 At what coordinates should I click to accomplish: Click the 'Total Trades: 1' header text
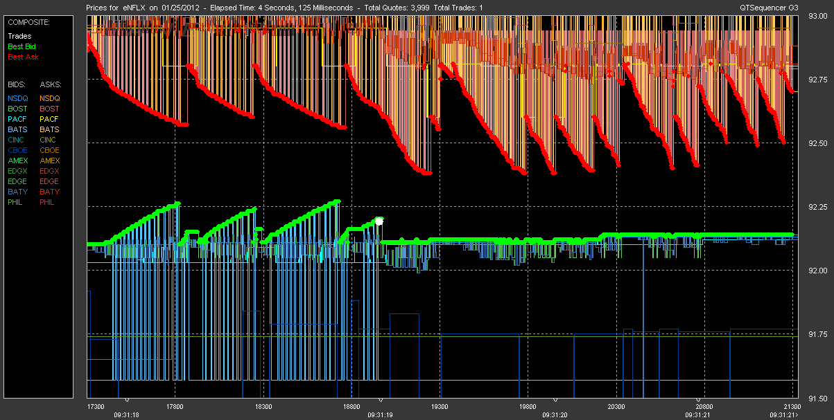[457, 7]
